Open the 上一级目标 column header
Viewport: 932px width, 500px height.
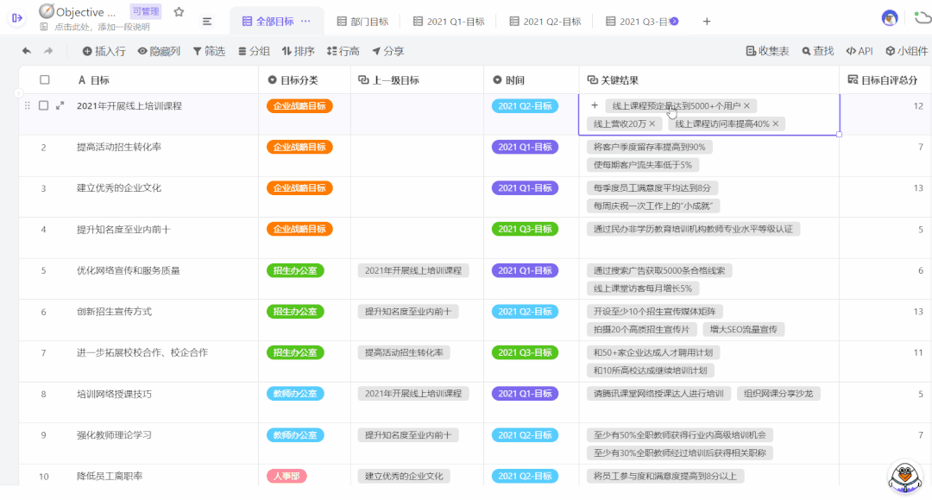coord(418,79)
